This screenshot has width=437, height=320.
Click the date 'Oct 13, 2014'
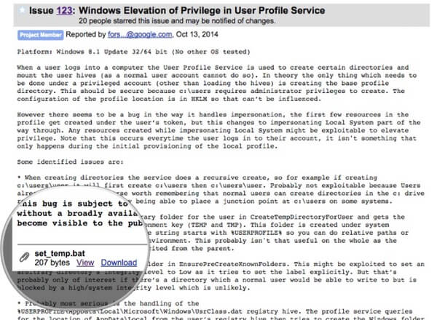197,34
